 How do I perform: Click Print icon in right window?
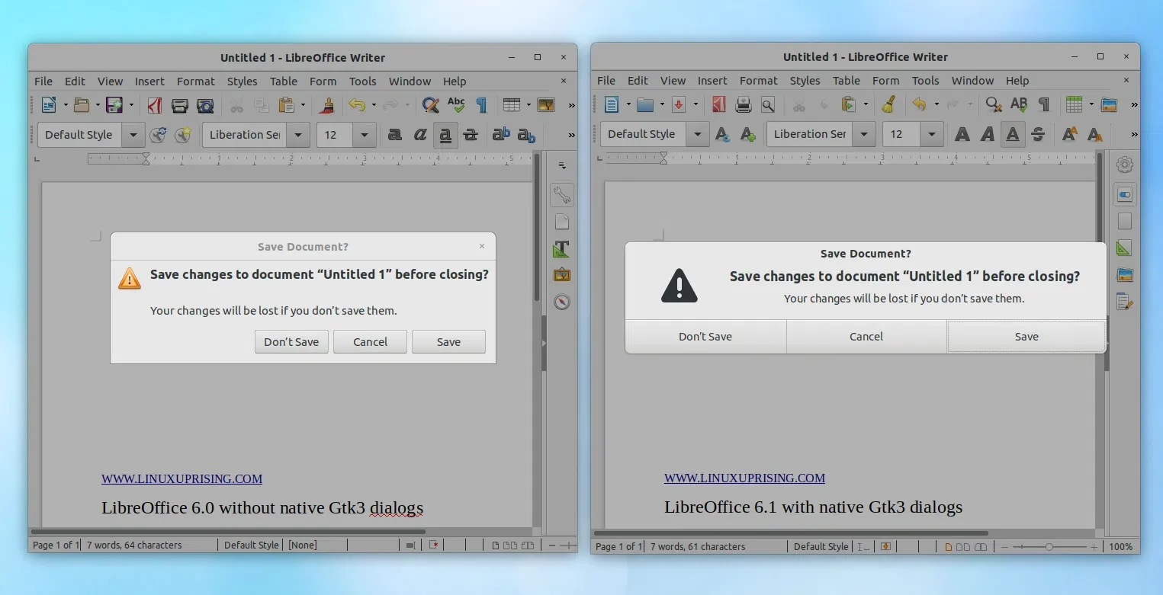[x=744, y=104]
